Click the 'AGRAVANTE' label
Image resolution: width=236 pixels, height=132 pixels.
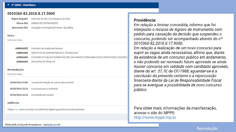tap(21, 48)
